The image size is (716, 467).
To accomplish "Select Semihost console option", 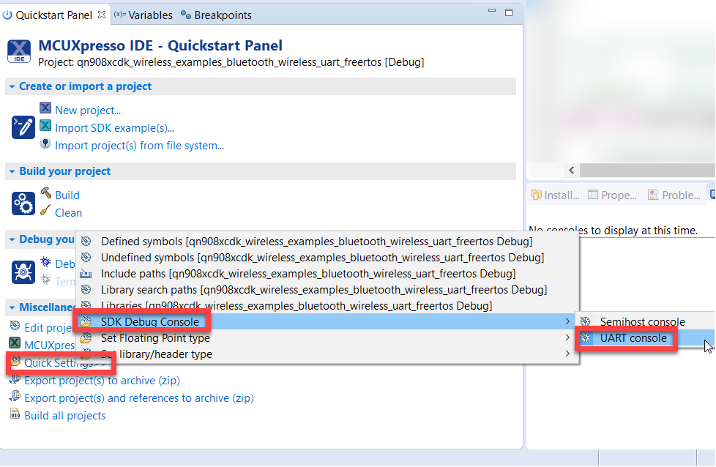I will click(645, 321).
